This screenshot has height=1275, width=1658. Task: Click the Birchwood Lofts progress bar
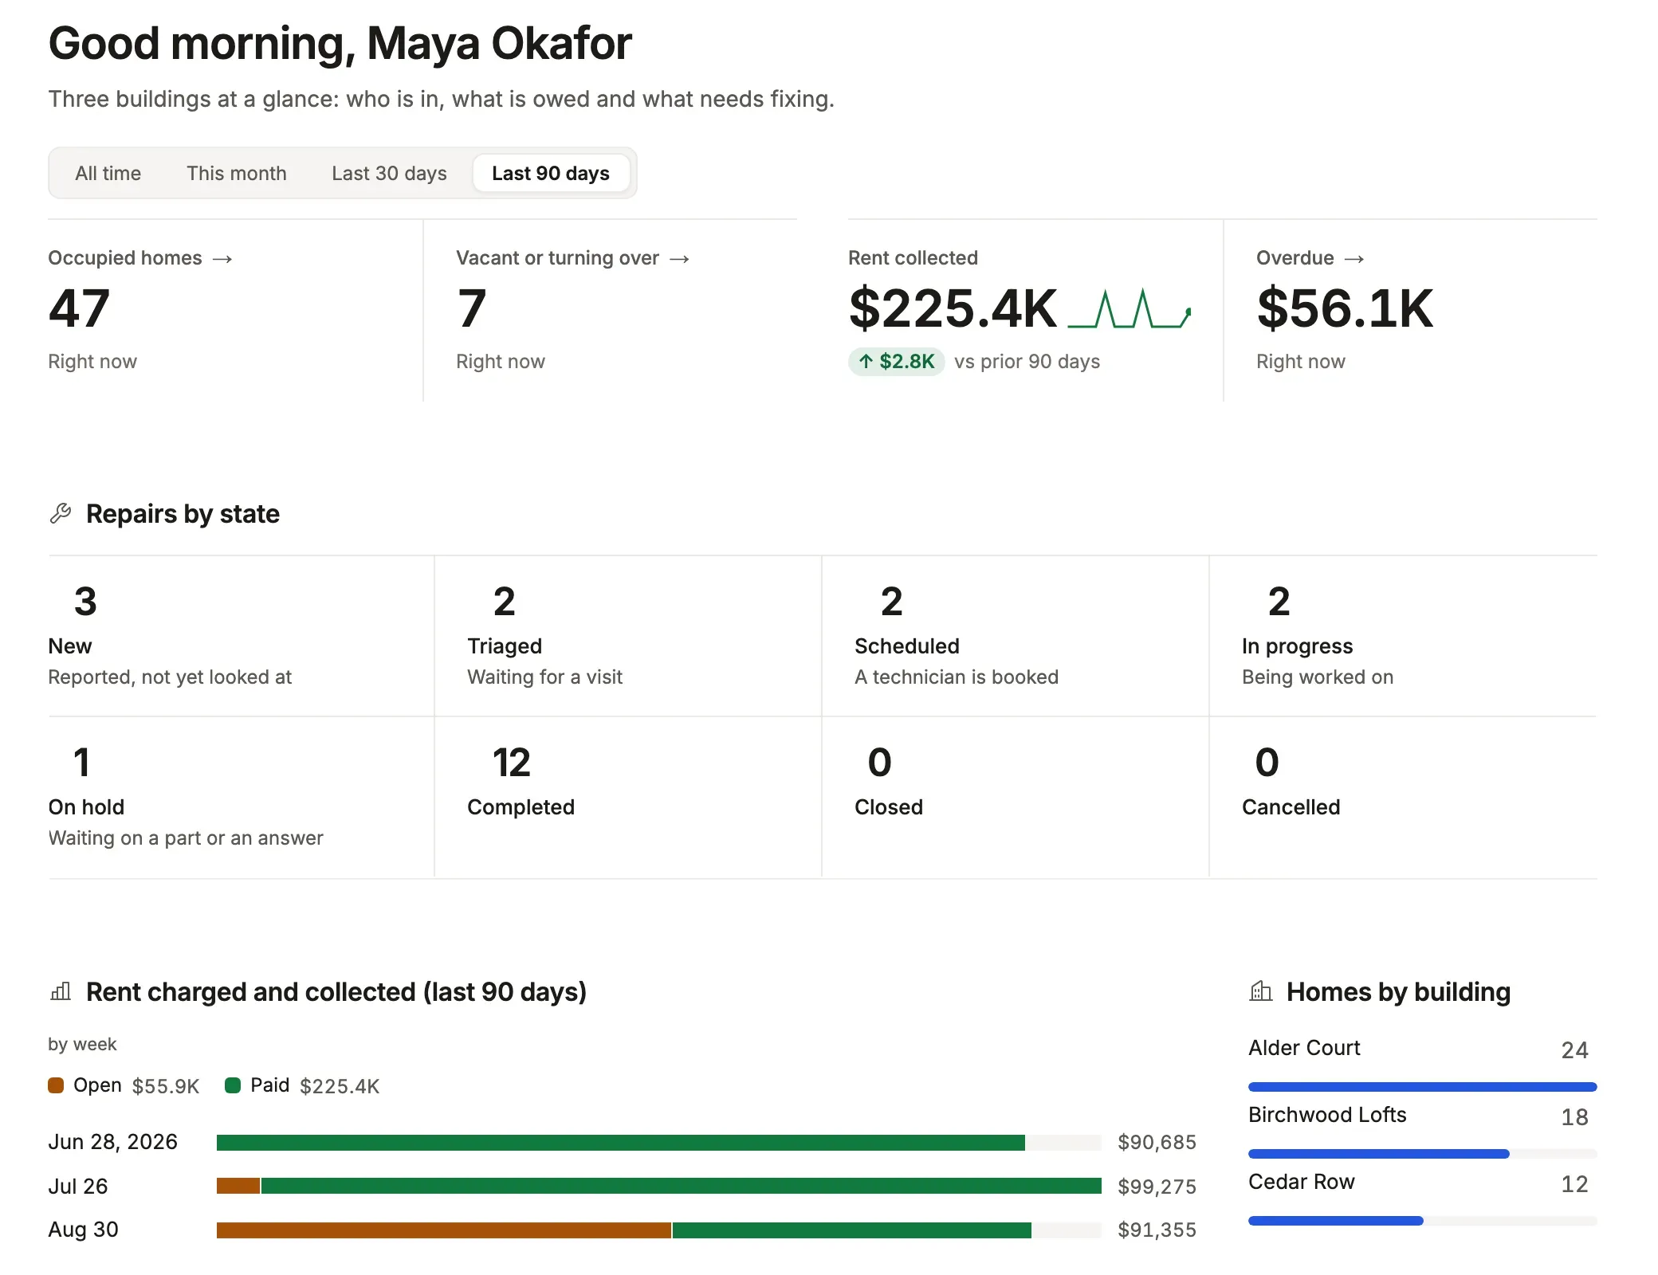[1423, 1154]
